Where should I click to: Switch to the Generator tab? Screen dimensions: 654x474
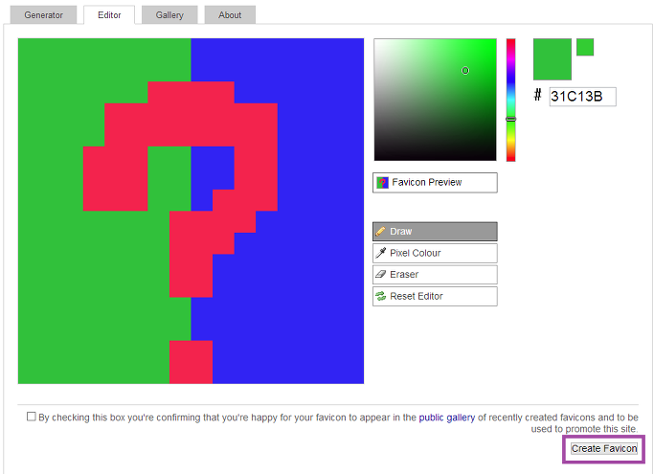pos(43,15)
